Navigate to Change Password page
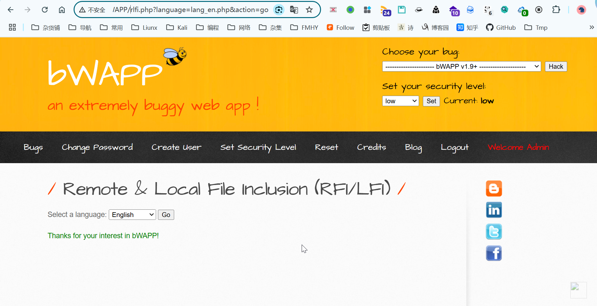 [97, 147]
